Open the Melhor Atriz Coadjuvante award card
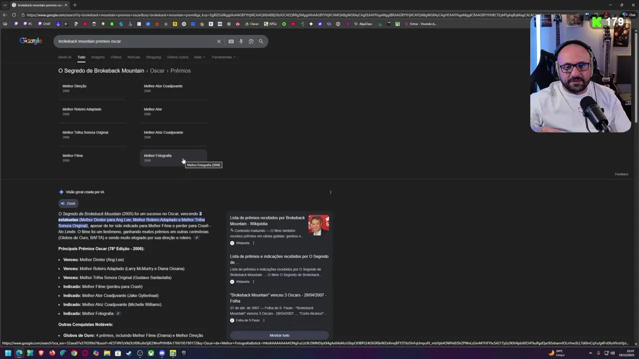 [173, 135]
